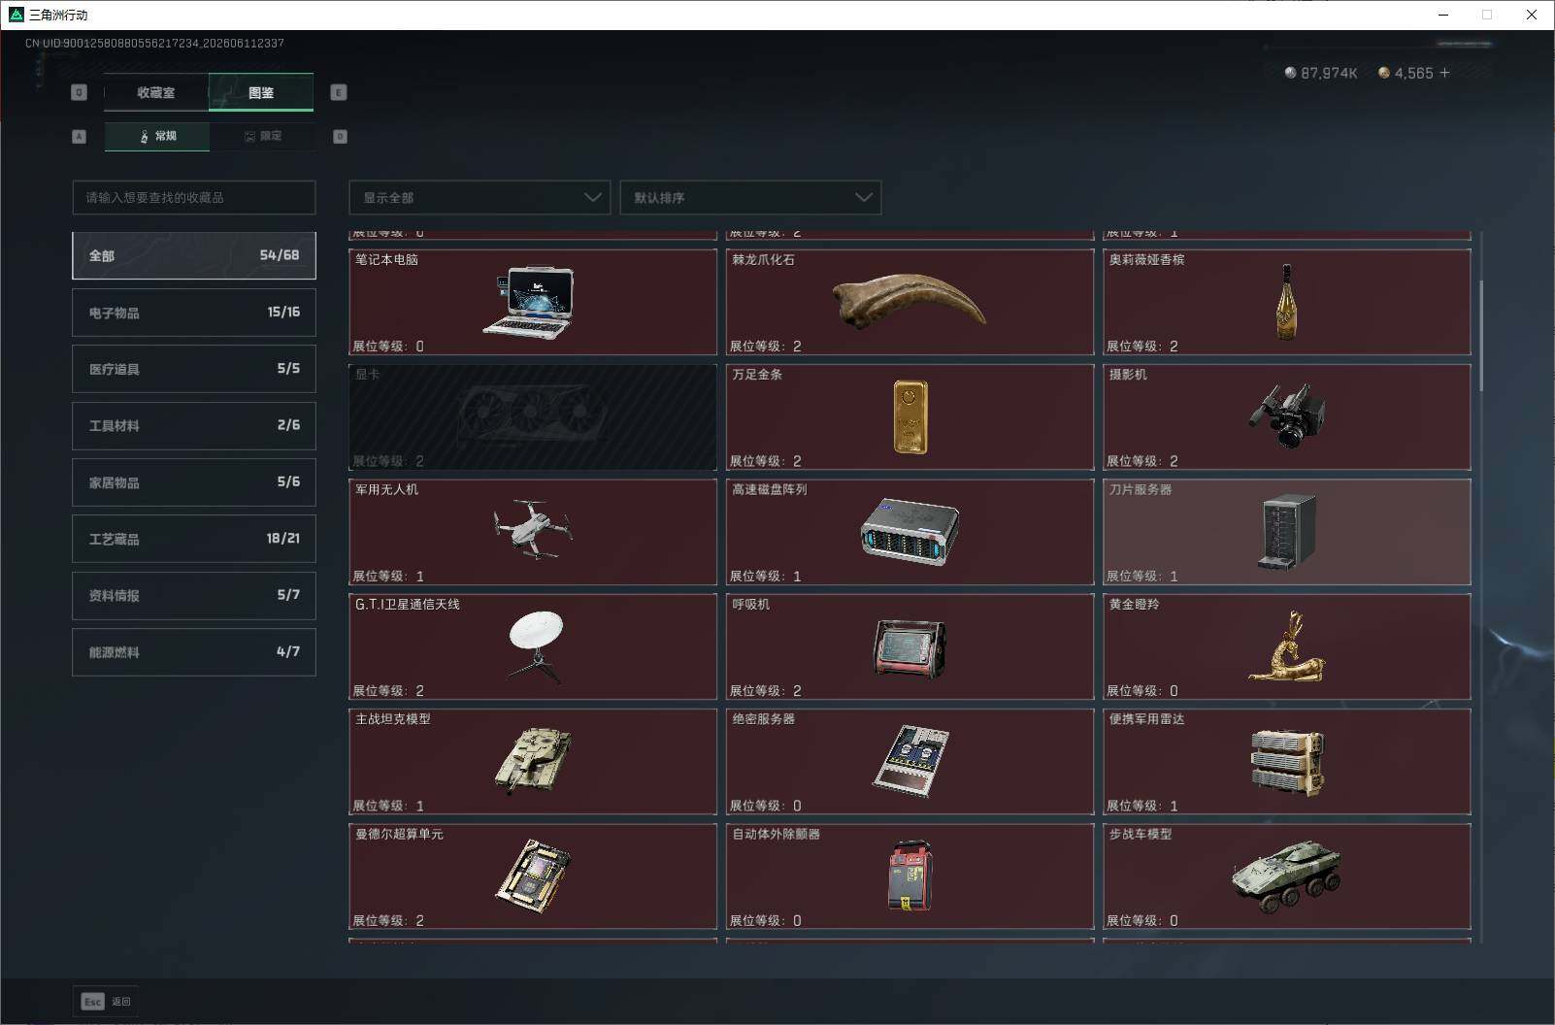Select the 军用无人机 drone icon
The width and height of the screenshot is (1555, 1025).
point(533,530)
